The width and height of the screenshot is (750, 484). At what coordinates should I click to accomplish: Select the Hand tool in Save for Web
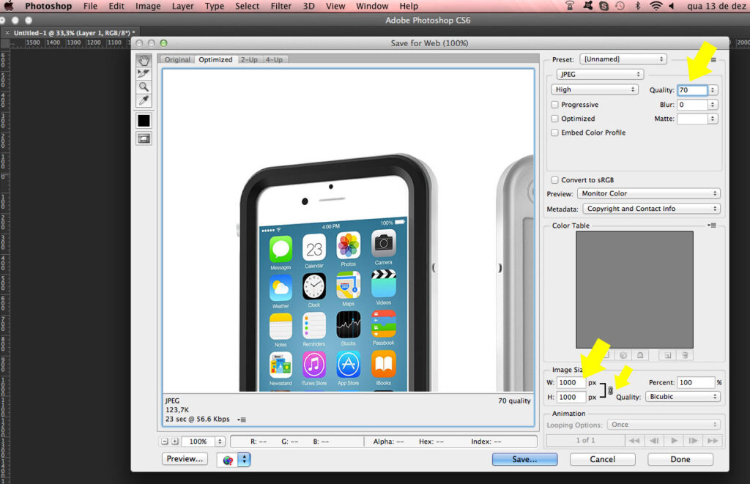144,60
